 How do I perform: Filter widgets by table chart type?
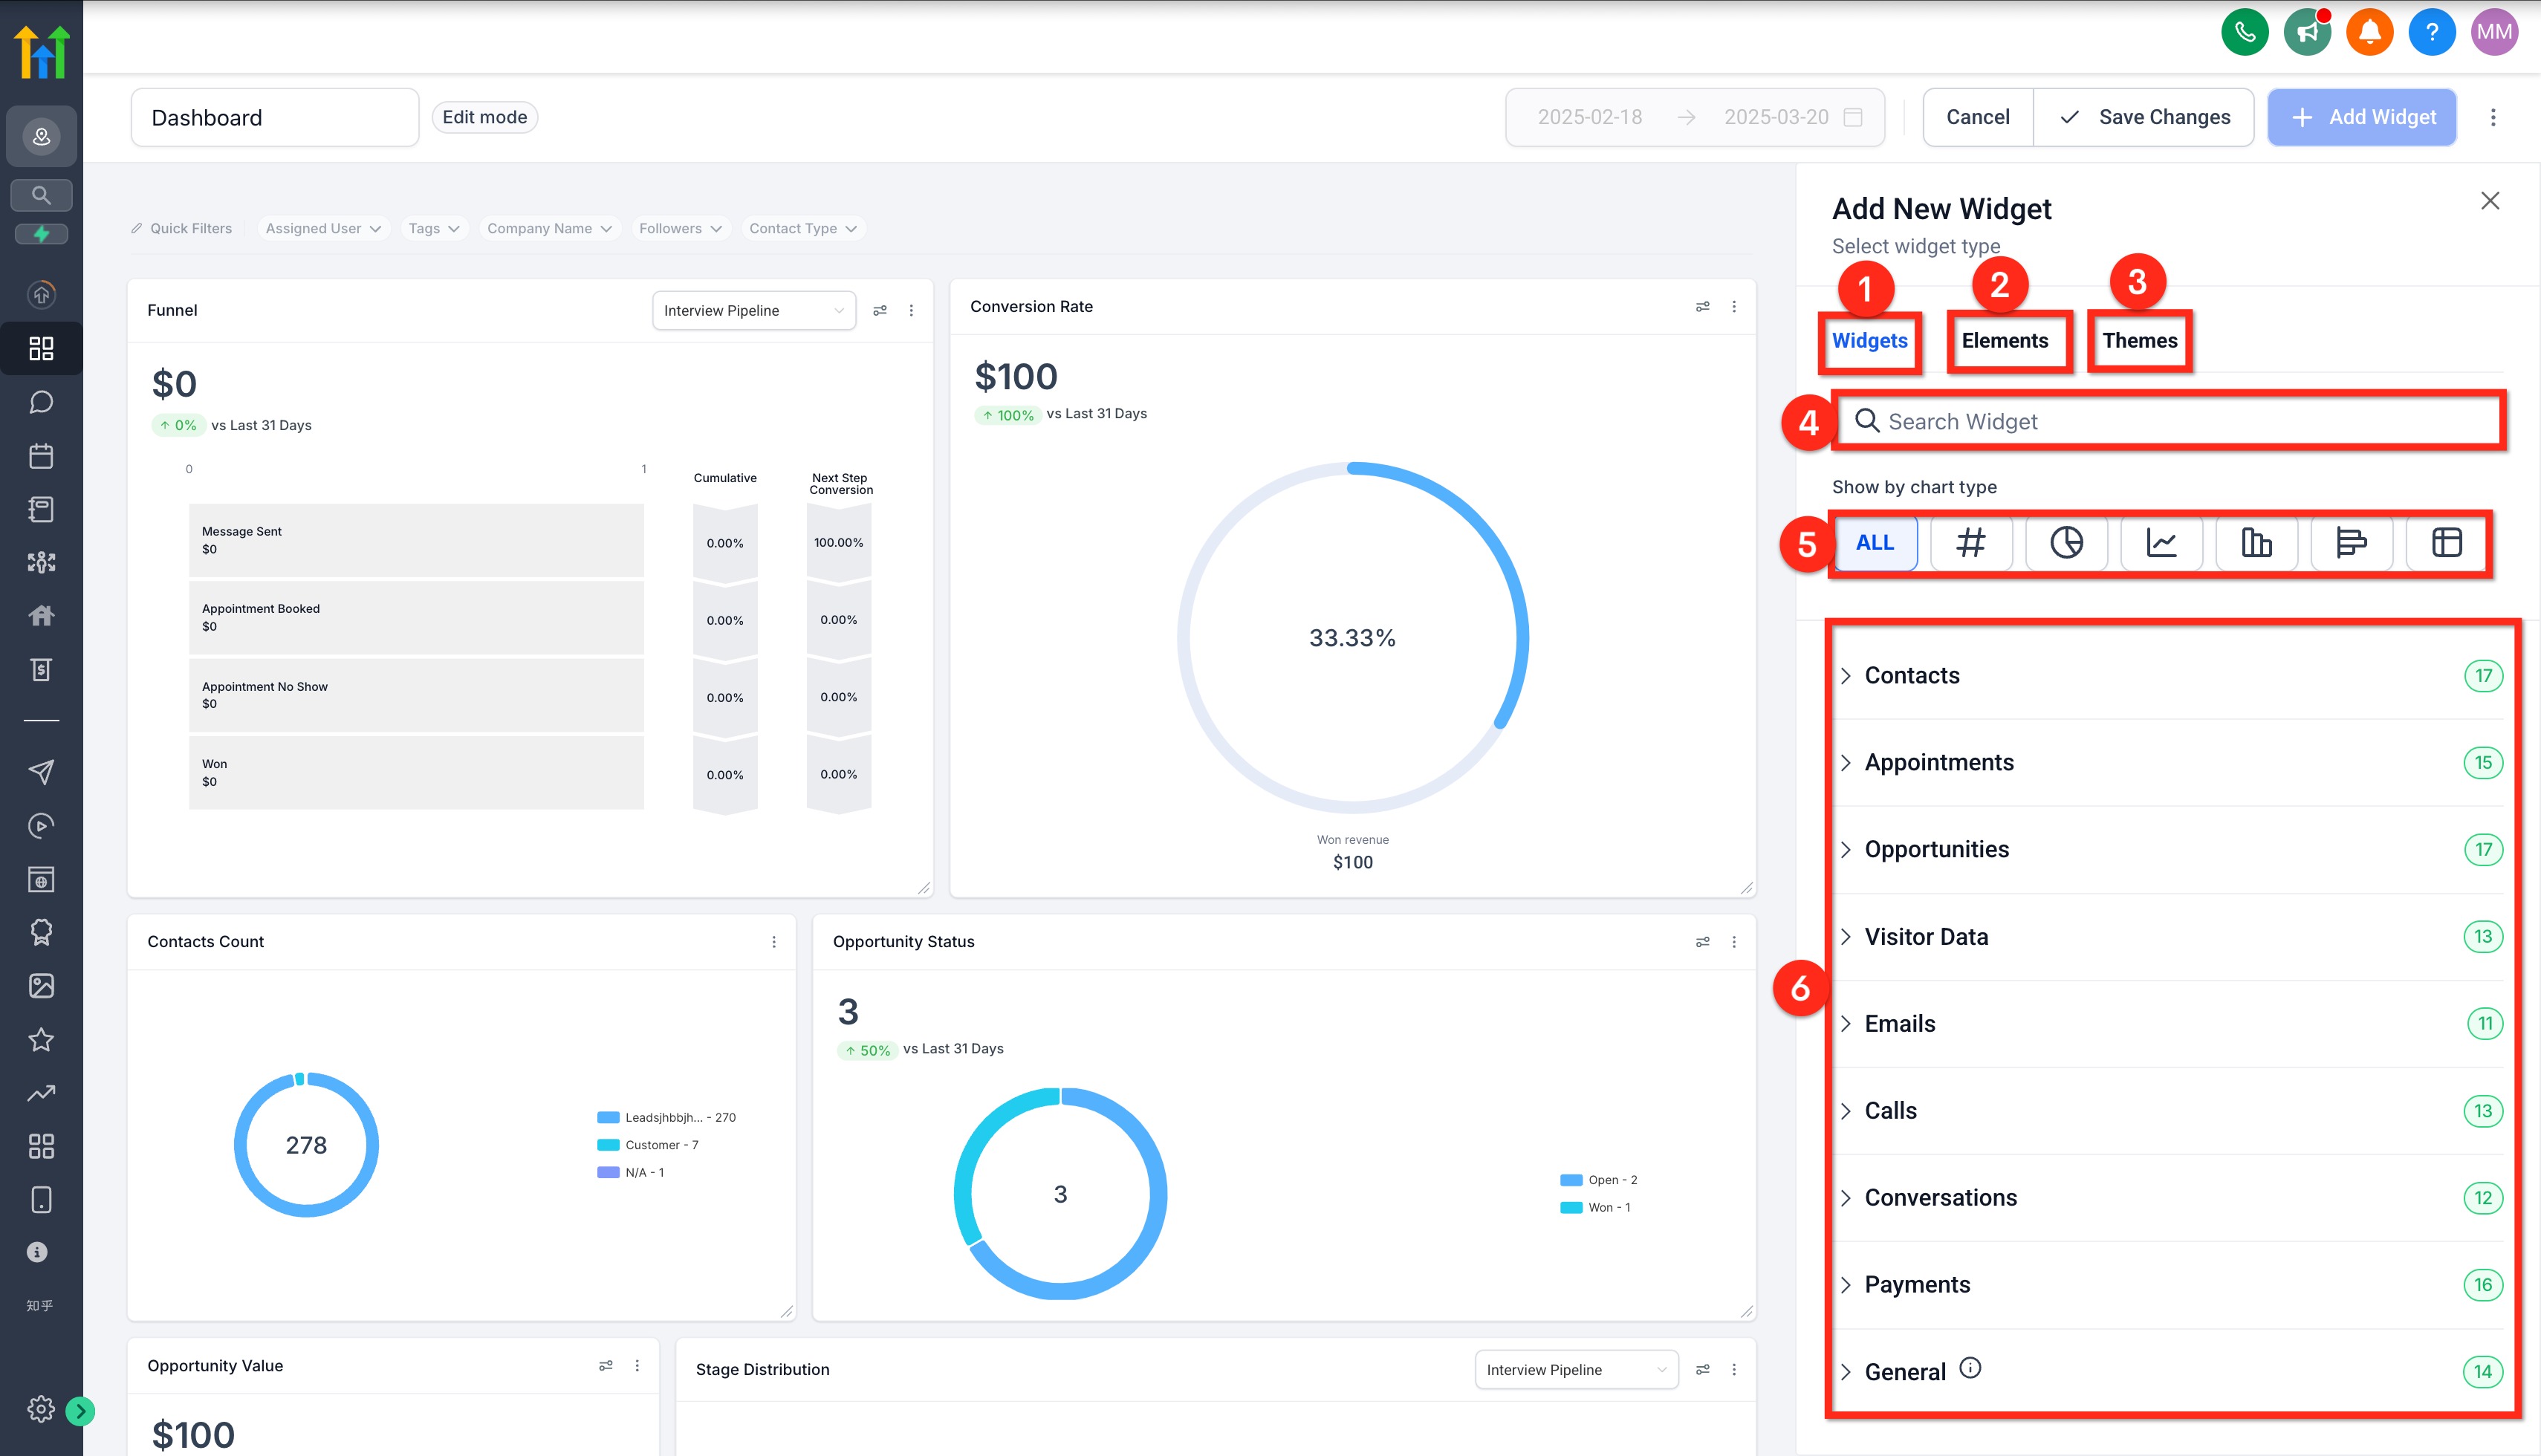[2446, 543]
